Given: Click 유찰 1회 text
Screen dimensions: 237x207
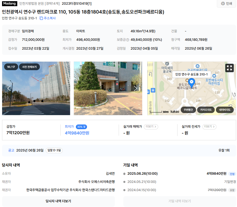Looking at the screenshot, I should tap(224, 150).
